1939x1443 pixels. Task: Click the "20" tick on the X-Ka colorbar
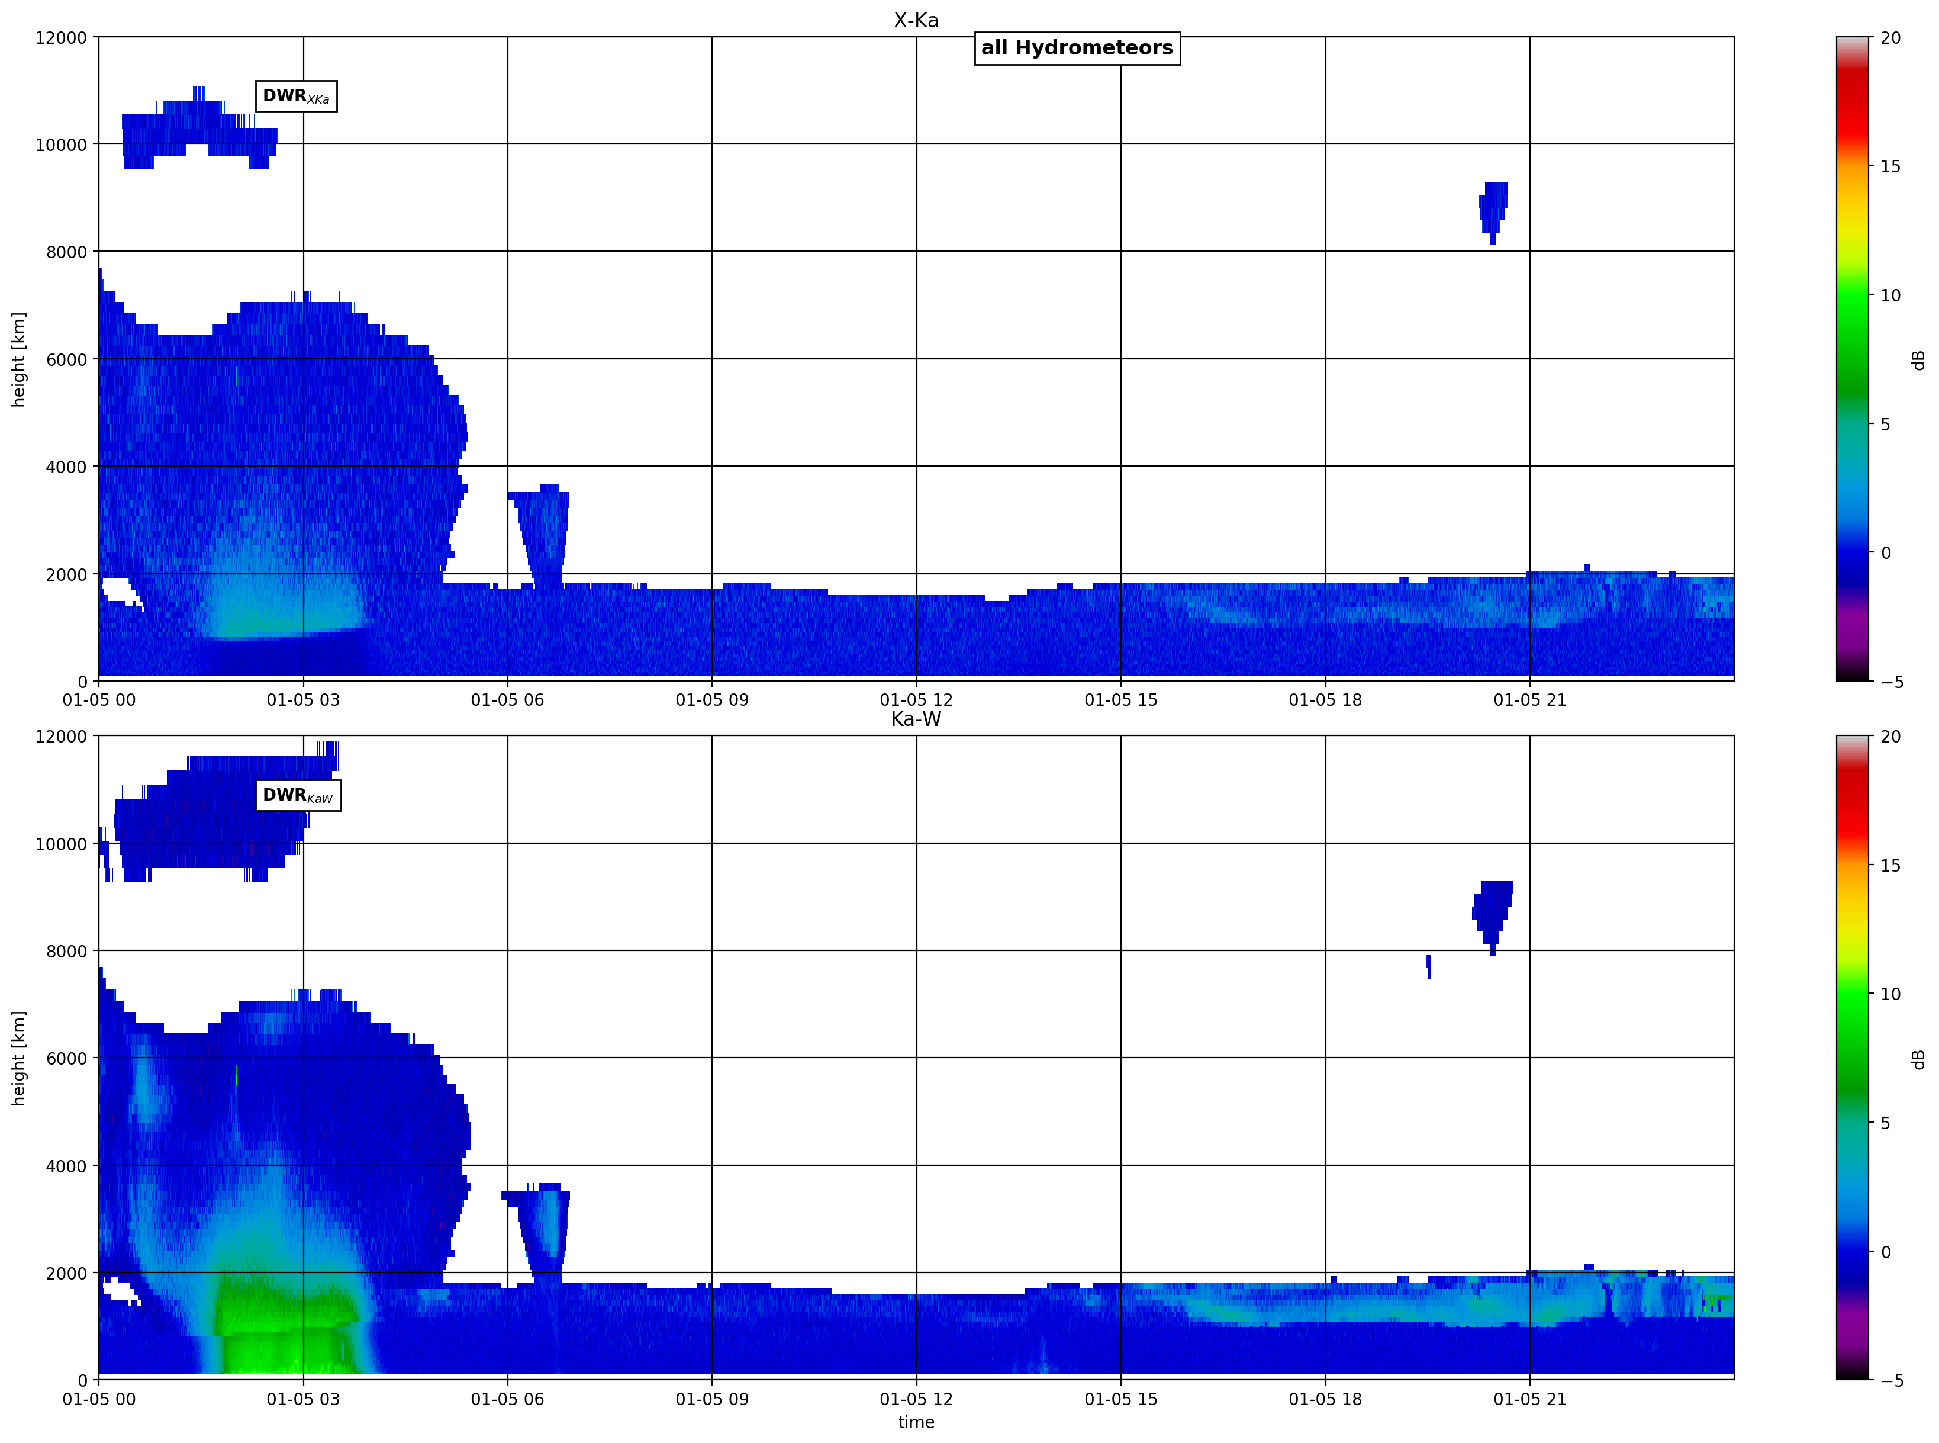coord(1890,37)
